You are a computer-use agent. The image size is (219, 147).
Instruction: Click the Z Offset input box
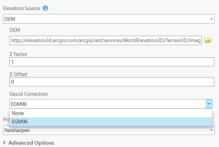(112, 82)
